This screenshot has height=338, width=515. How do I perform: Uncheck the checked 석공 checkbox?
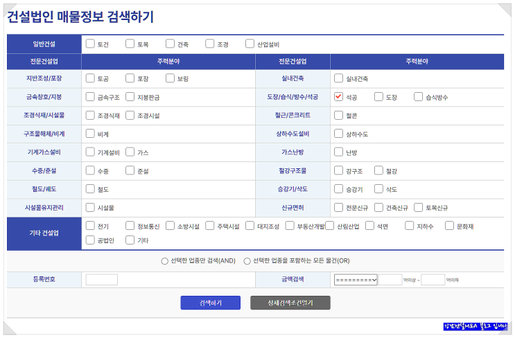pyautogui.click(x=339, y=97)
